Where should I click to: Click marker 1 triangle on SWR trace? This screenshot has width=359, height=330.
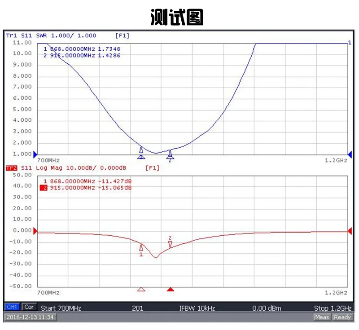pyautogui.click(x=141, y=150)
